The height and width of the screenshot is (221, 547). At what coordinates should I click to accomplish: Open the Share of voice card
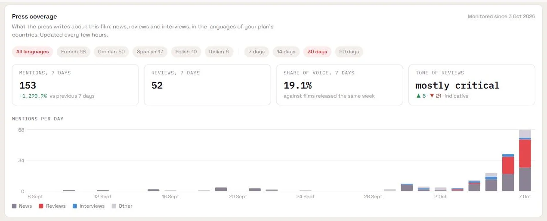pos(340,85)
